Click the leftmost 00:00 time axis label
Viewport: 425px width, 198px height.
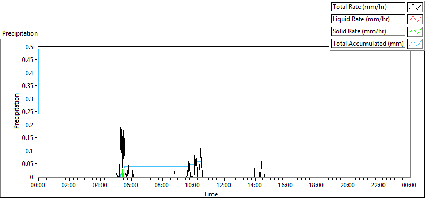pos(38,185)
